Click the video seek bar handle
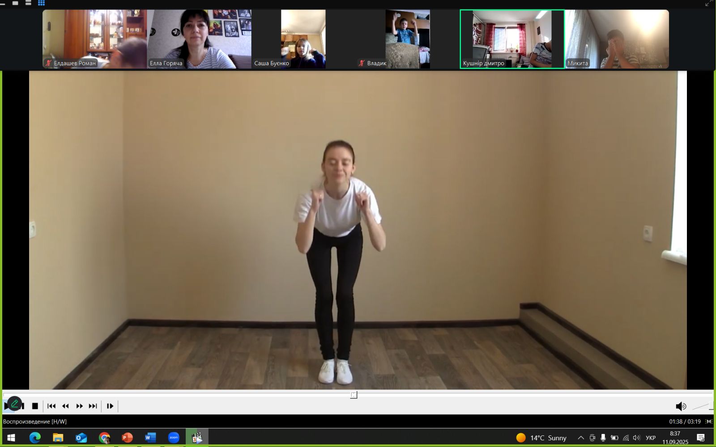The height and width of the screenshot is (447, 716). pyautogui.click(x=354, y=395)
